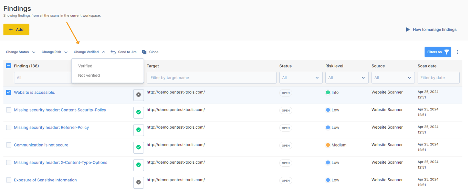Viewport: 471px width, 190px height.
Task: Click not-verified badge for Exposure of Sensitive Information
Action: click(138, 182)
